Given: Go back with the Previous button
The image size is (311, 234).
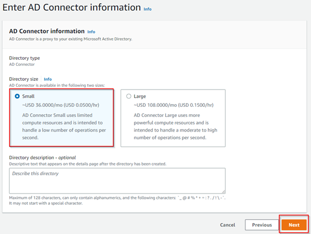Looking at the screenshot, I should [262, 225].
